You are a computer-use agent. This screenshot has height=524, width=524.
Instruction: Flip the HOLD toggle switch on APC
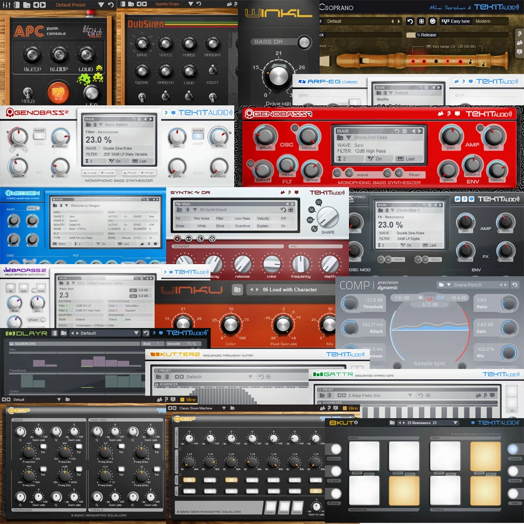coord(28,92)
